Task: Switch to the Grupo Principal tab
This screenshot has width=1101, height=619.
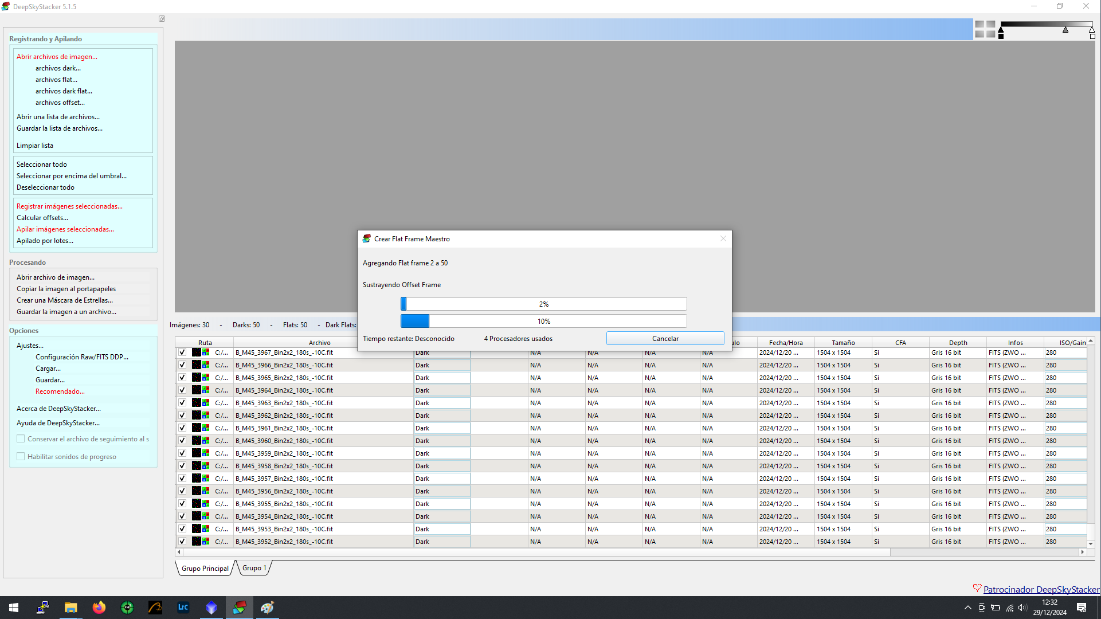Action: 205,569
